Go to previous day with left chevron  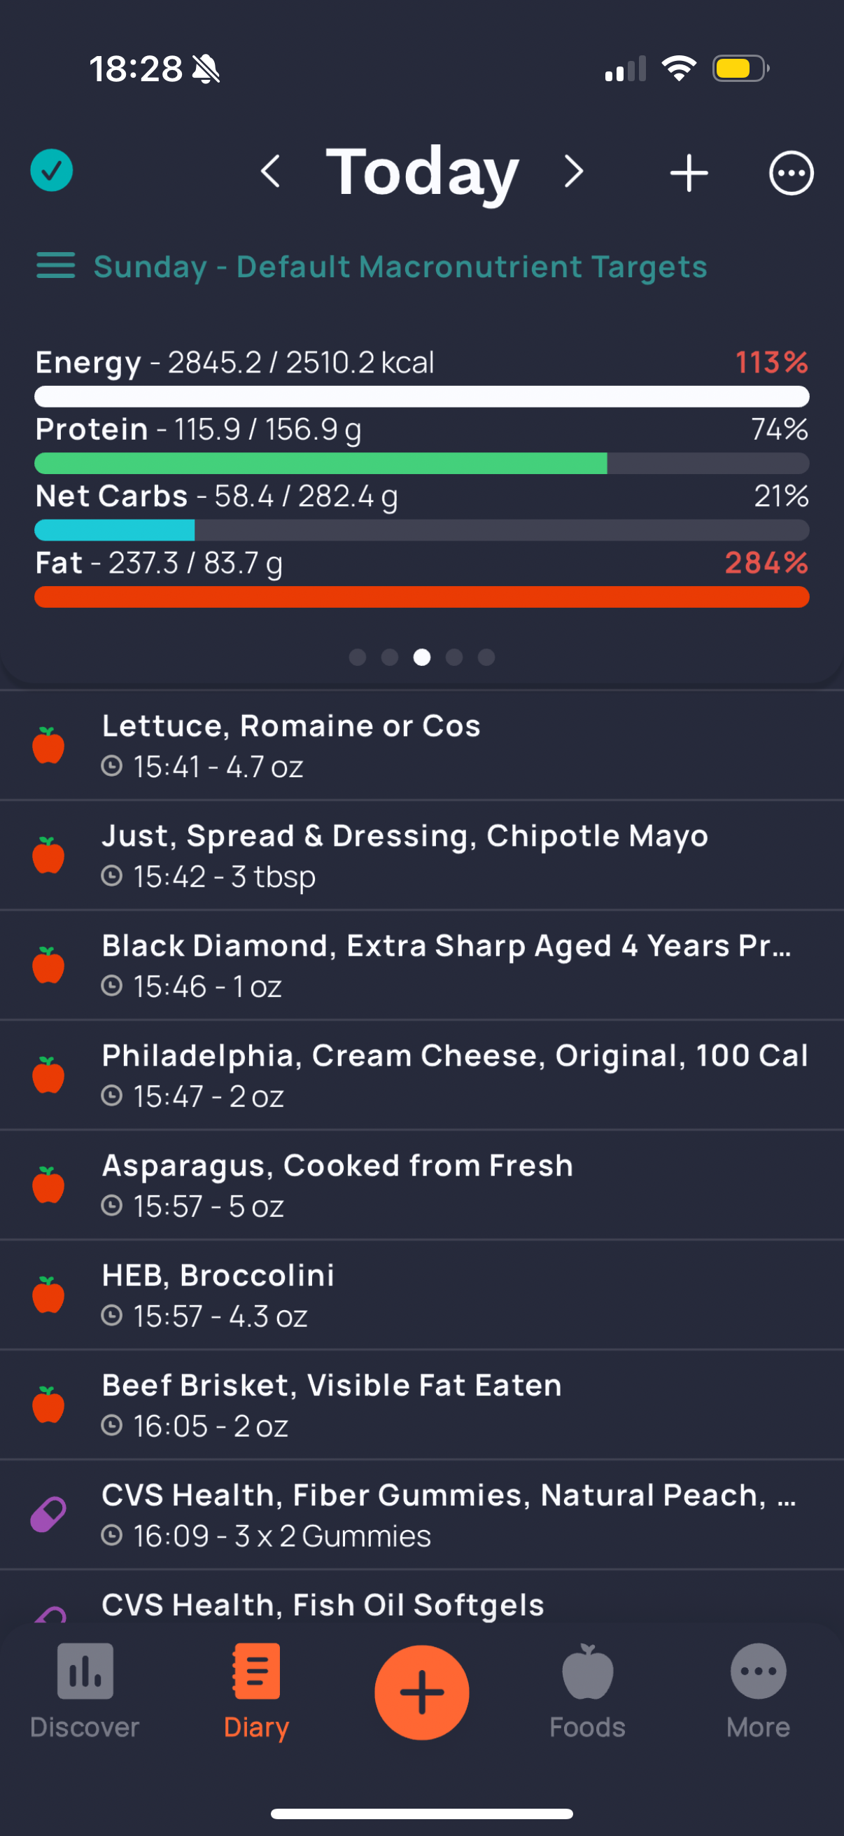(270, 172)
